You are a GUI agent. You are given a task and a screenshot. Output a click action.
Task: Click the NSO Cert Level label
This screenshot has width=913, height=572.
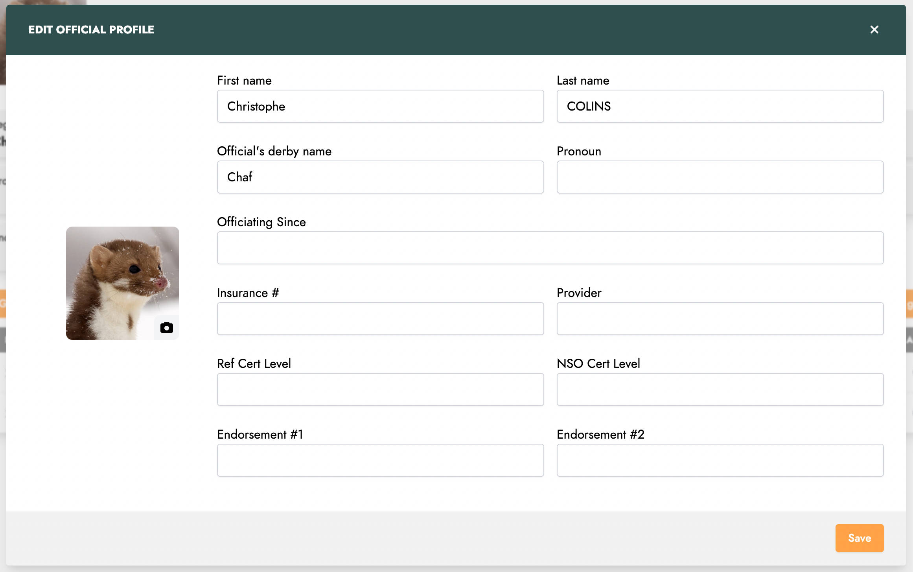598,363
